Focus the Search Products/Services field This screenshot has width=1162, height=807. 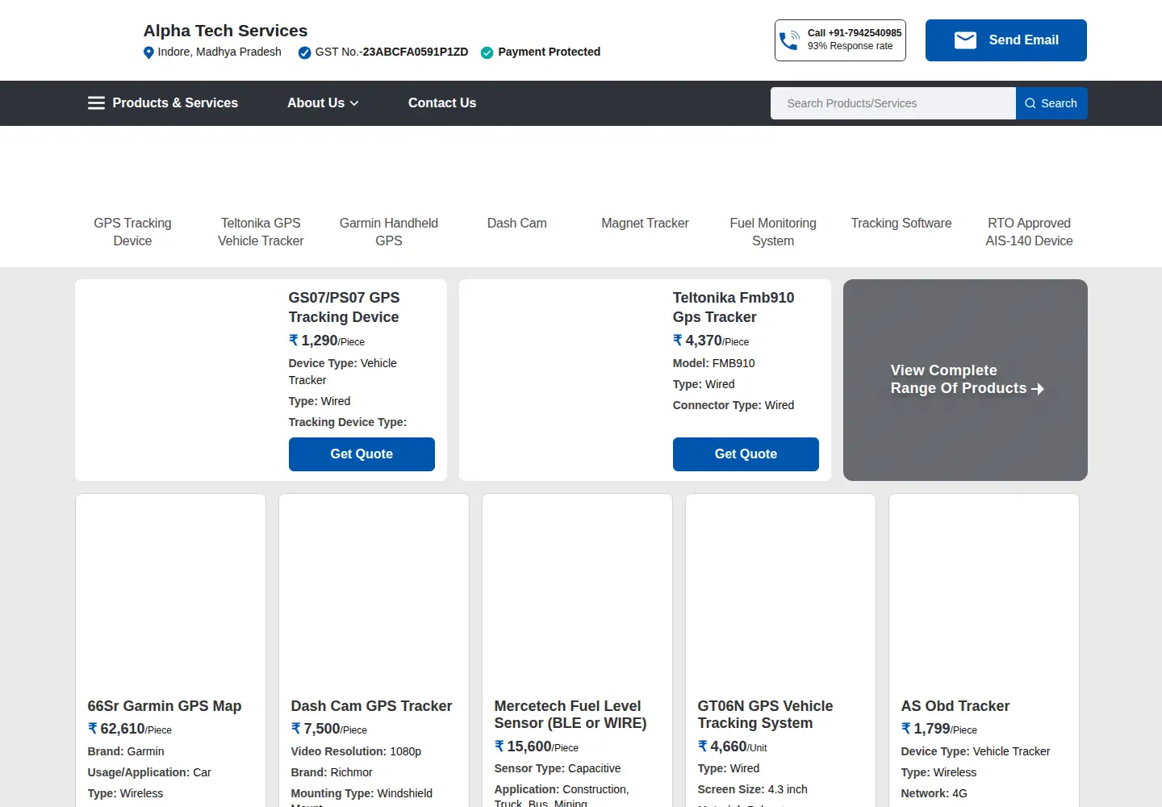(x=893, y=103)
